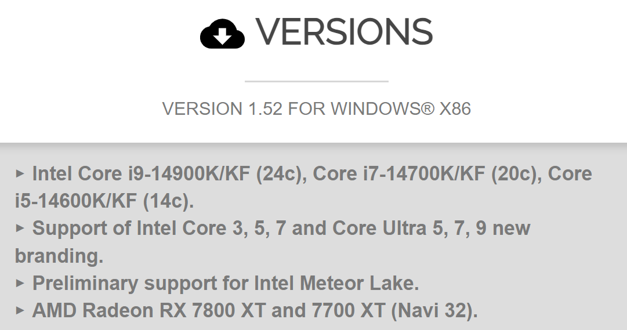Click the cloud download icon
Screen dimensions: 627x330
click(222, 34)
